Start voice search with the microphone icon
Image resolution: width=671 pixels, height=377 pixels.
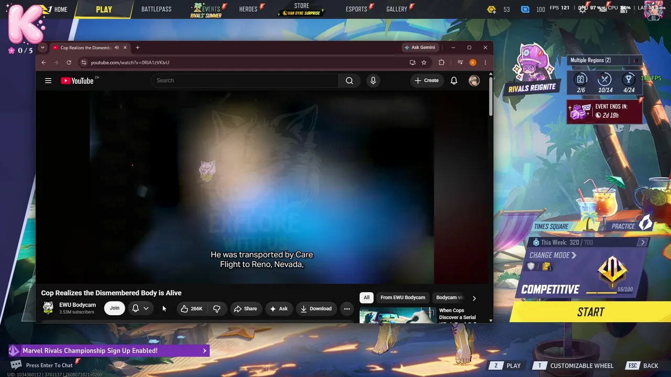(373, 81)
